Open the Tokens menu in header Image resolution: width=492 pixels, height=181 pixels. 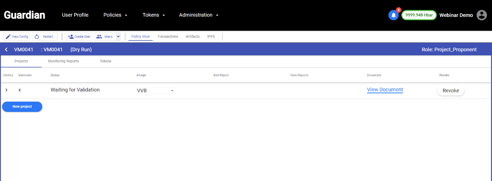[x=154, y=15]
